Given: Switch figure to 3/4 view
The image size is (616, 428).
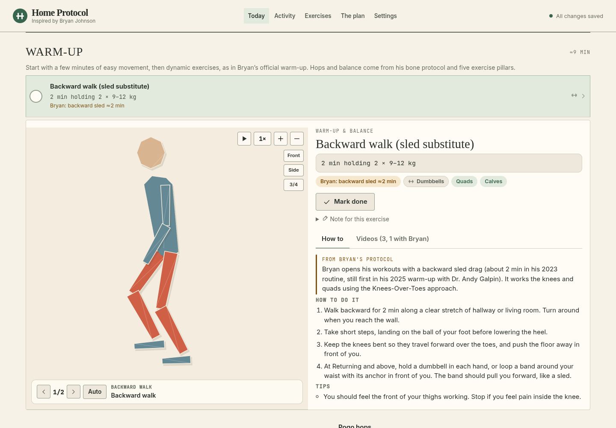Looking at the screenshot, I should [x=293, y=185].
